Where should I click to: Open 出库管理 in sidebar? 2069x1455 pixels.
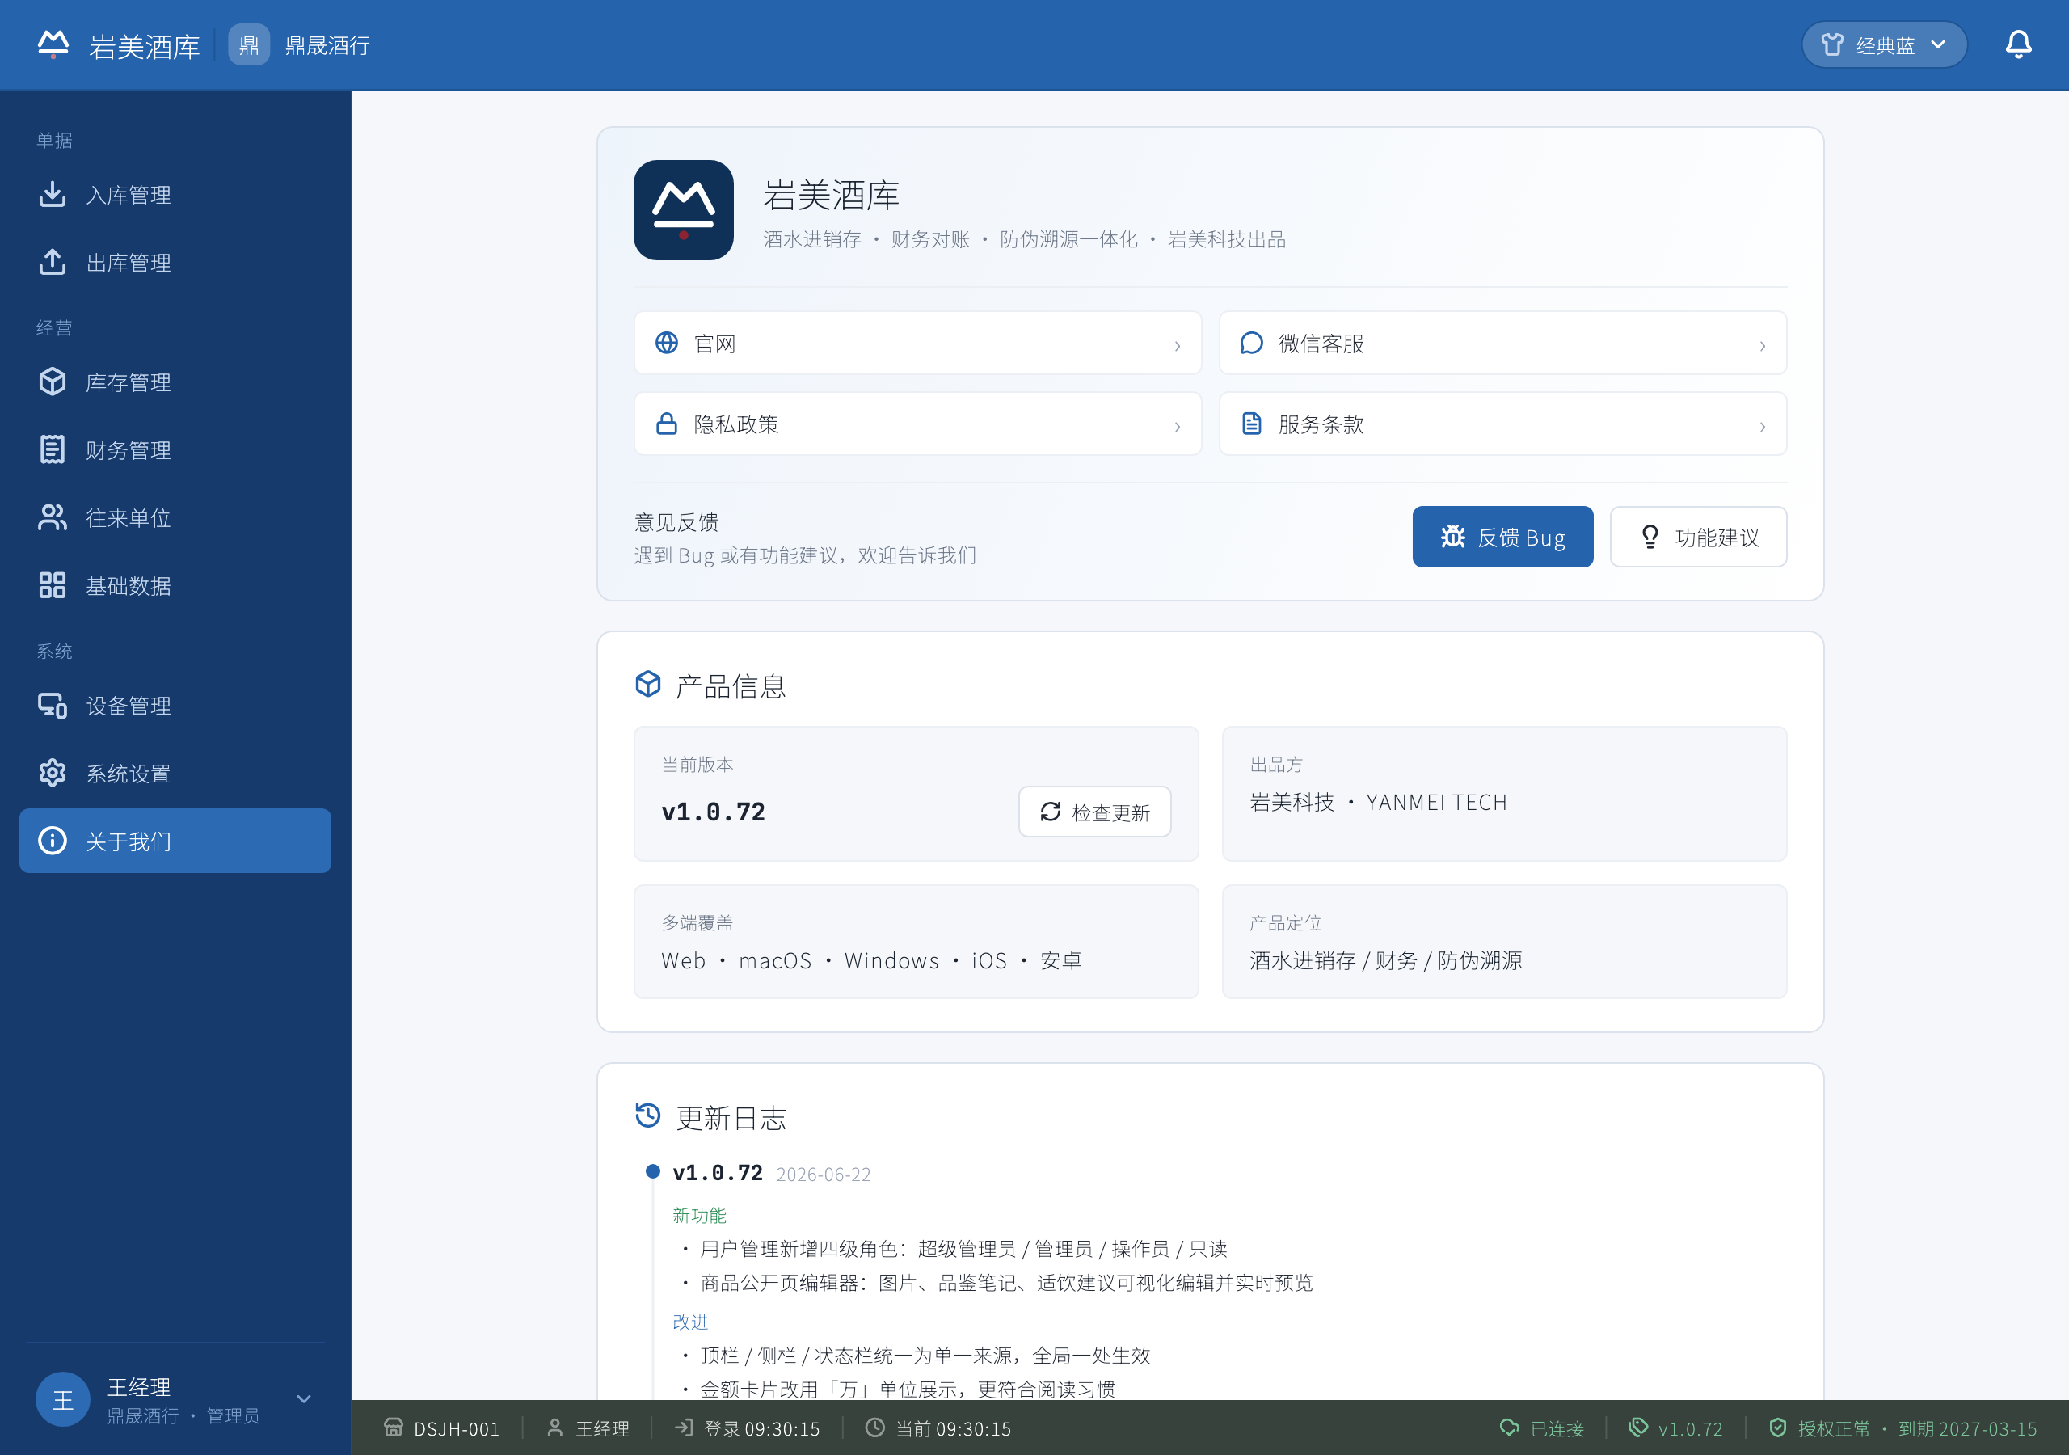click(175, 263)
